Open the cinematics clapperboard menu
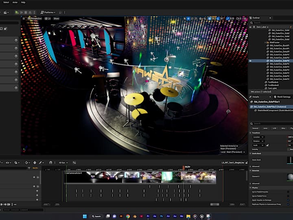This screenshot has height=220, width=293. (x=7, y=12)
